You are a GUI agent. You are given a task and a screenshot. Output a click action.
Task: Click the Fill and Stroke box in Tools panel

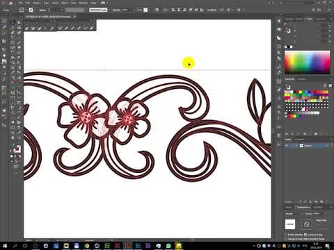tap(17, 149)
